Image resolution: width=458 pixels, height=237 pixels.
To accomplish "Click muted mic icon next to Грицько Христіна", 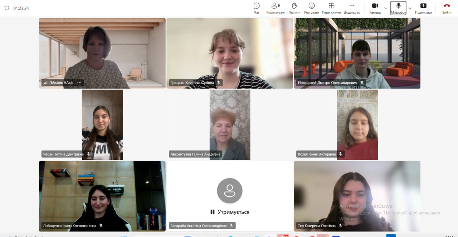I will click(219, 83).
